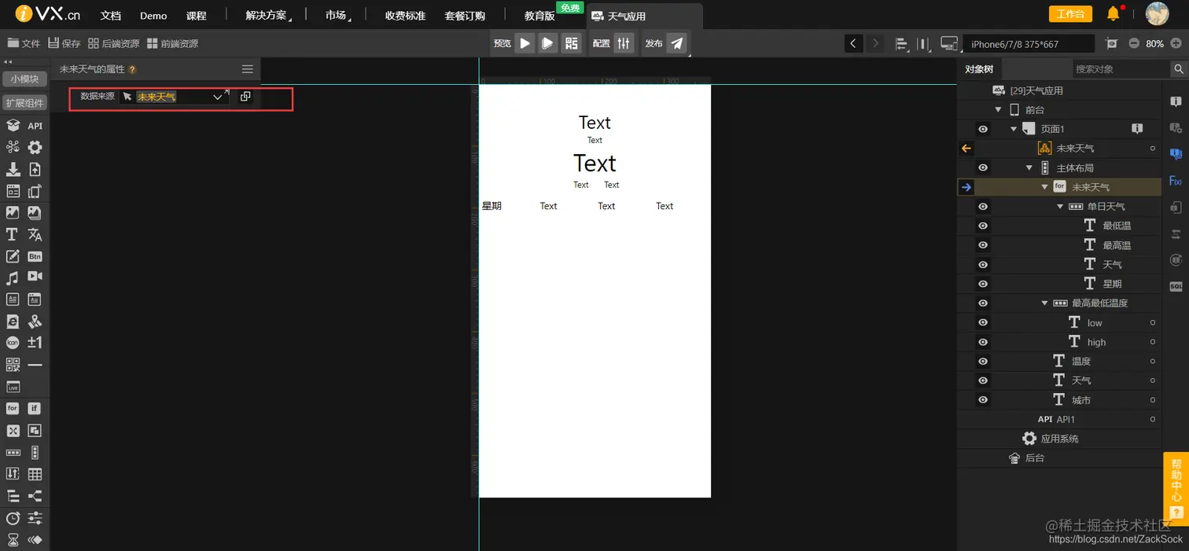Click the 工作台 button

pos(1070,14)
